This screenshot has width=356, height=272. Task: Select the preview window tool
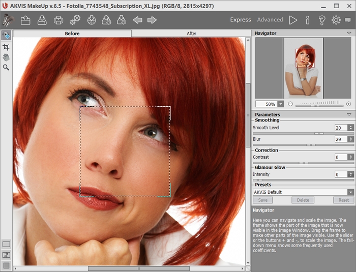[6, 36]
